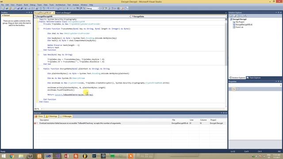Open the EncryptDecryptVB class dropdown

click(x=82, y=16)
